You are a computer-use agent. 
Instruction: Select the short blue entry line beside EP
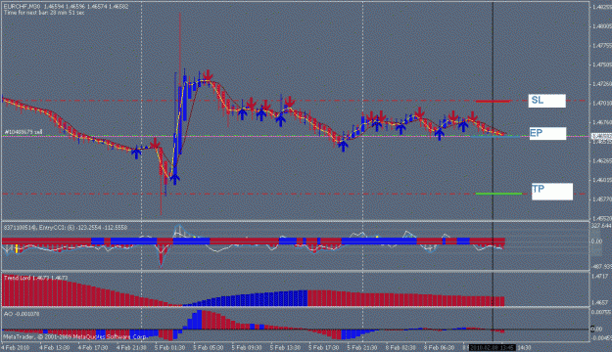[x=495, y=137]
